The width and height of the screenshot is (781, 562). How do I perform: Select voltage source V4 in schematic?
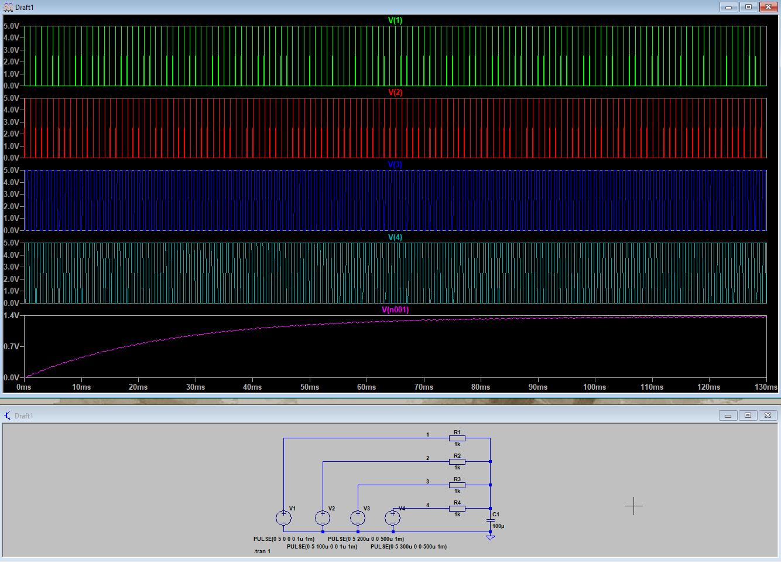(392, 517)
